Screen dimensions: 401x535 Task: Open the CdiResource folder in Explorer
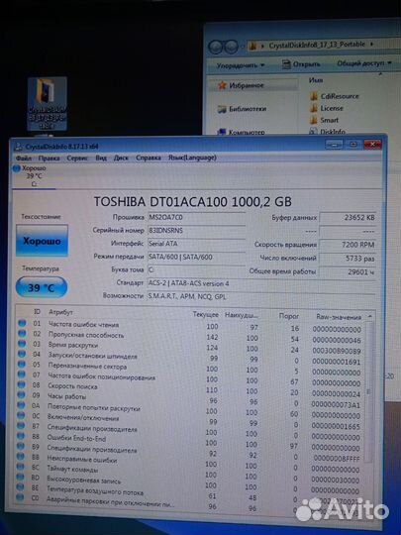[335, 96]
